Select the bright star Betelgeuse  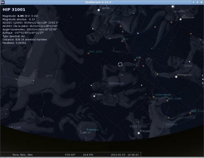176,77
